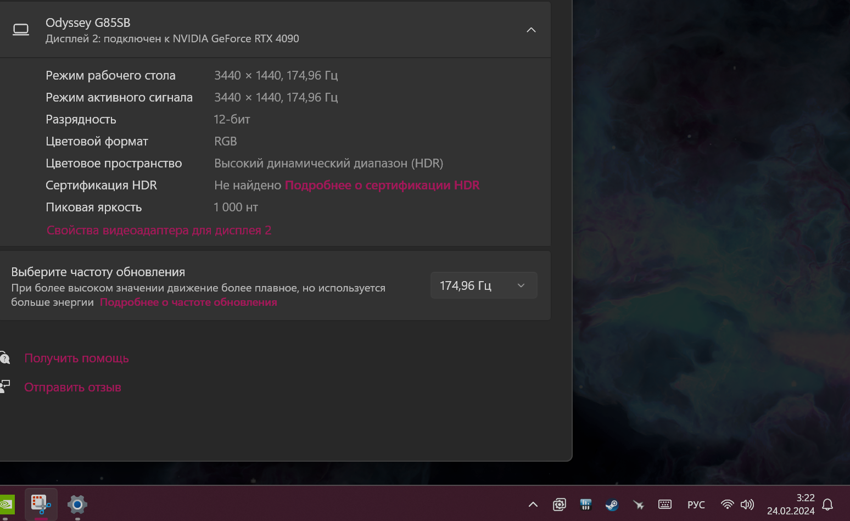Screen dimensions: 850x521
Task: Open the clock and date calendar
Action: click(791, 505)
